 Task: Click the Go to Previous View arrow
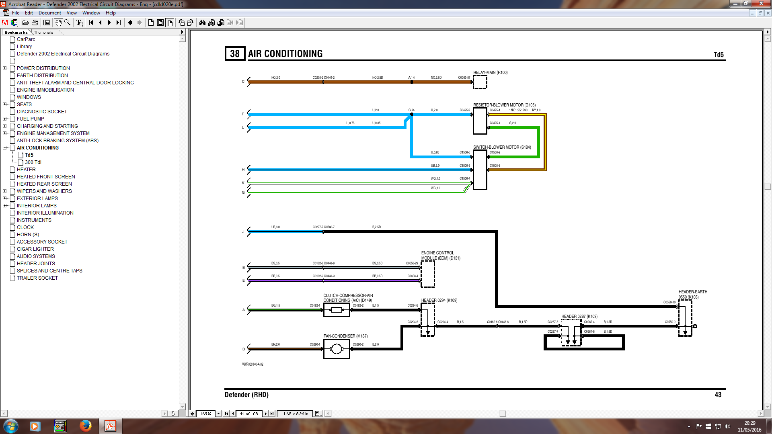130,23
